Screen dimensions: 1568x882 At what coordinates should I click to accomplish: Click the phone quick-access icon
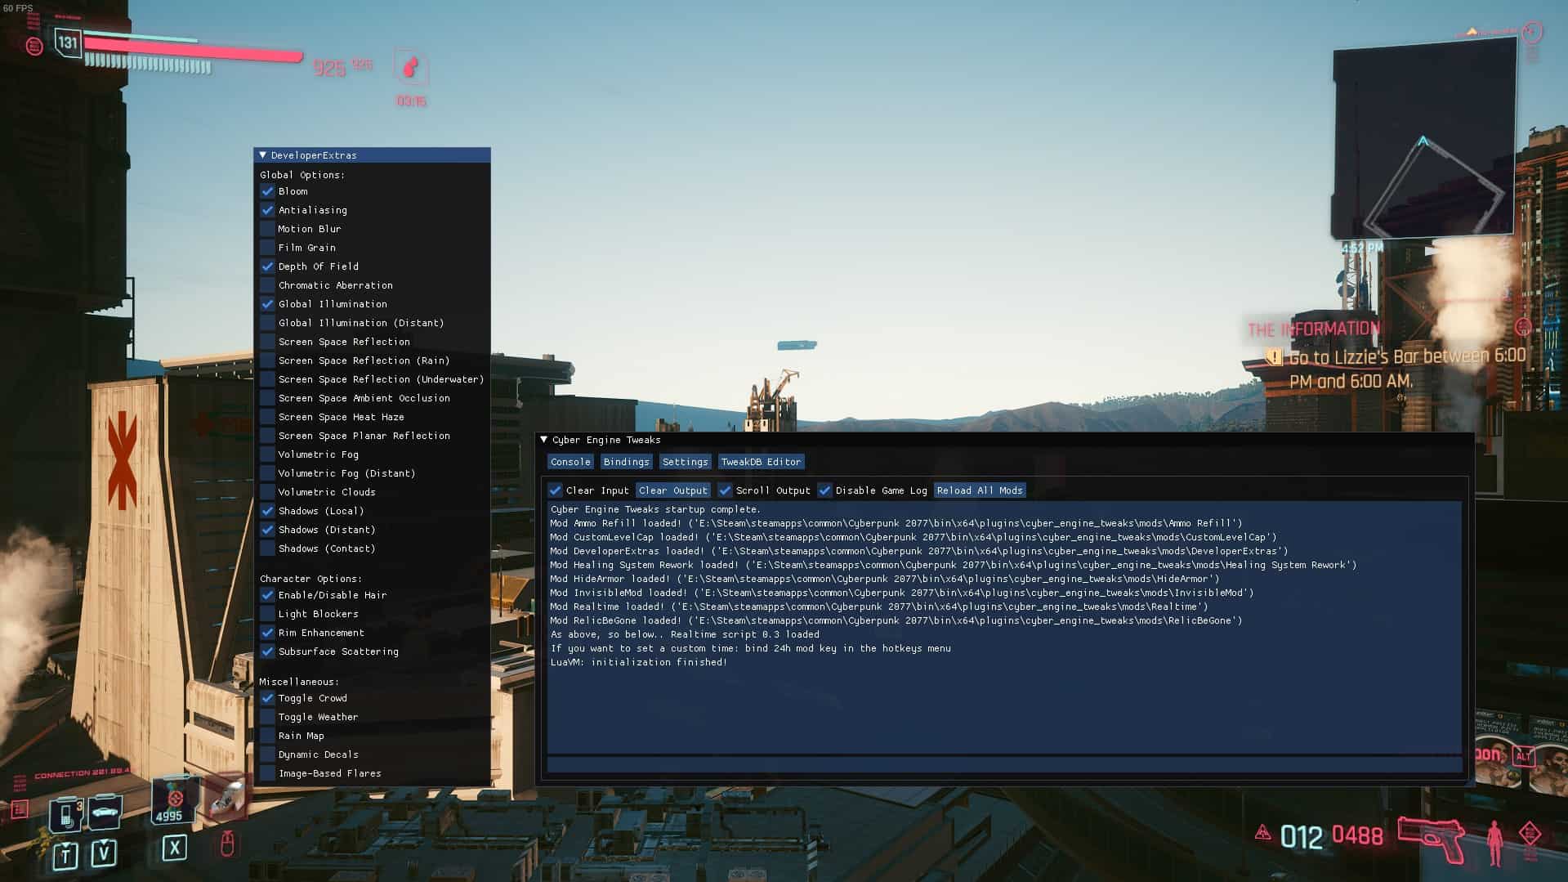click(x=66, y=814)
